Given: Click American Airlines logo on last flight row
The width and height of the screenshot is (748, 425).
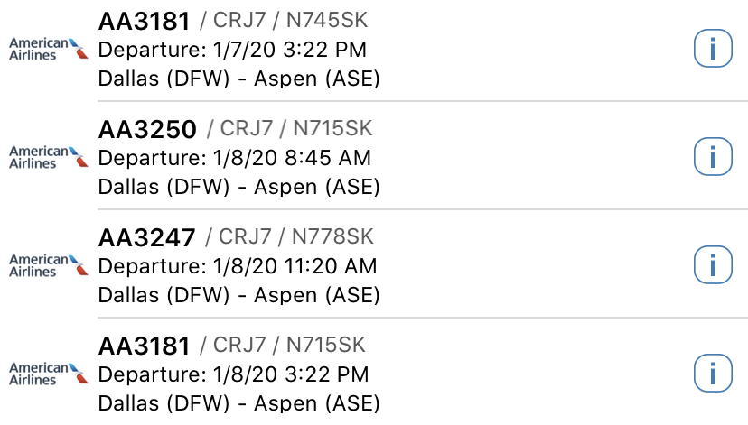Looking at the screenshot, I should pyautogui.click(x=49, y=374).
